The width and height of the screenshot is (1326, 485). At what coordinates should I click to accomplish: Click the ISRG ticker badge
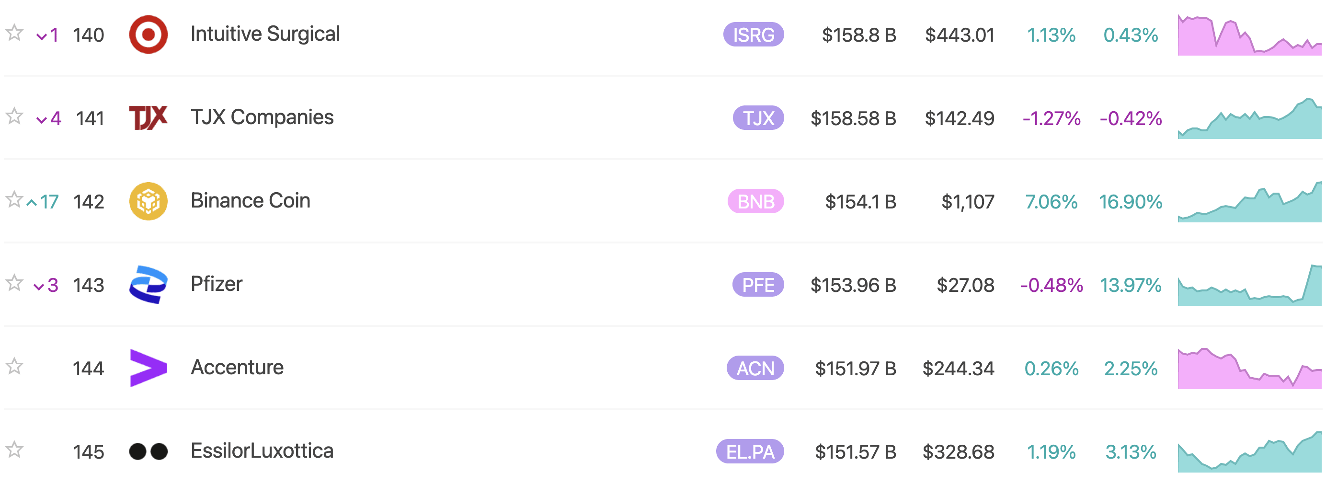(753, 35)
